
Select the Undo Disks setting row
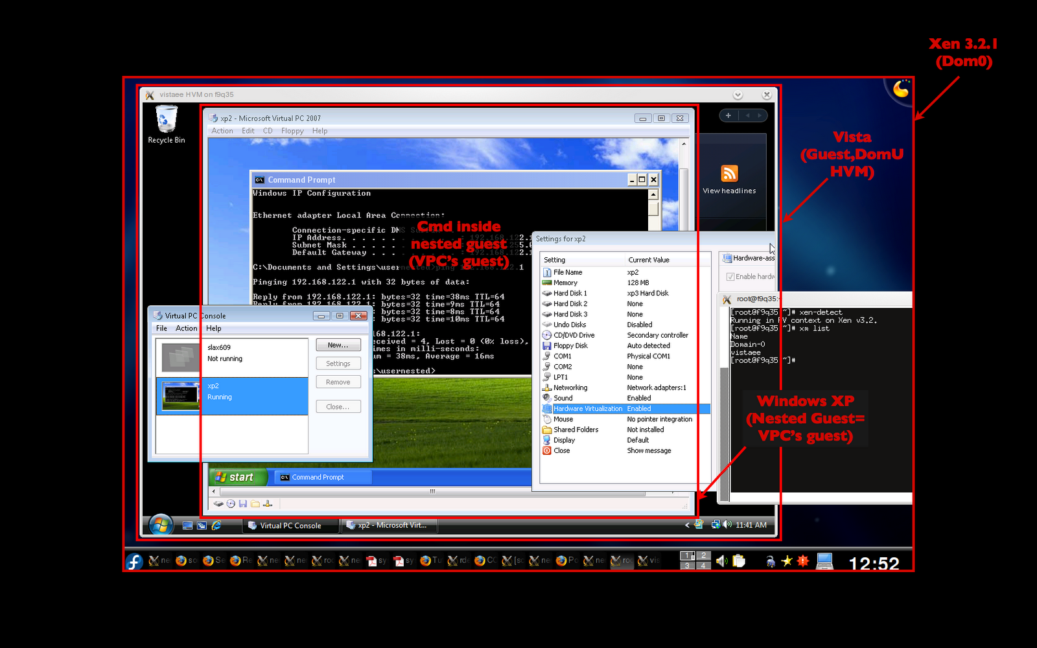tap(625, 325)
